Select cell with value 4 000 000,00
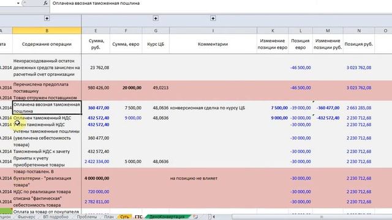The width and height of the screenshot is (392, 220). point(96,178)
